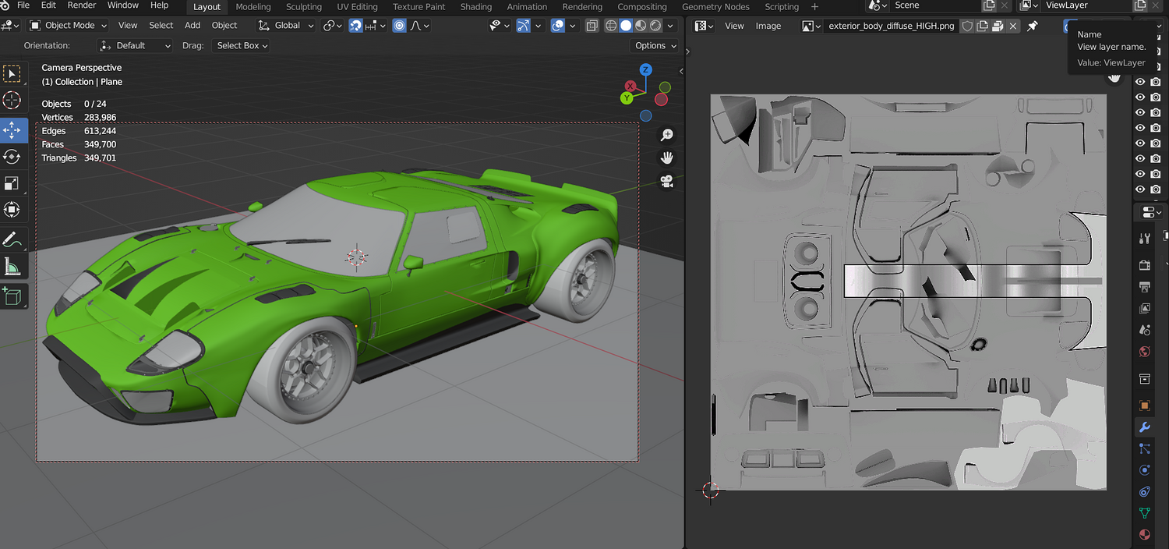Select the Rotate tool in the toolbar
Screen dimensions: 1169x549
[x=12, y=157]
